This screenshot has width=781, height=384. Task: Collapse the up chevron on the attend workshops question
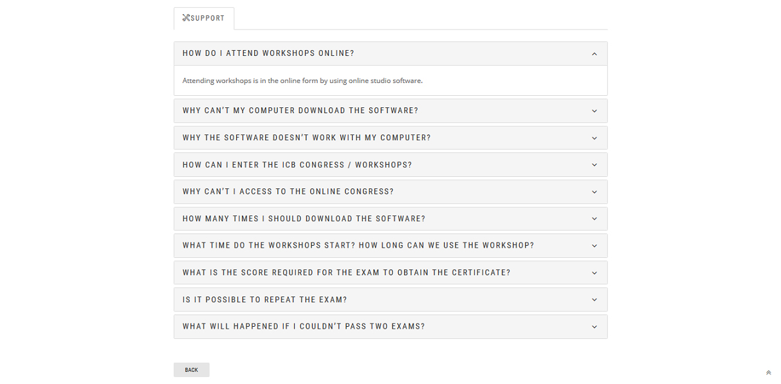point(594,54)
